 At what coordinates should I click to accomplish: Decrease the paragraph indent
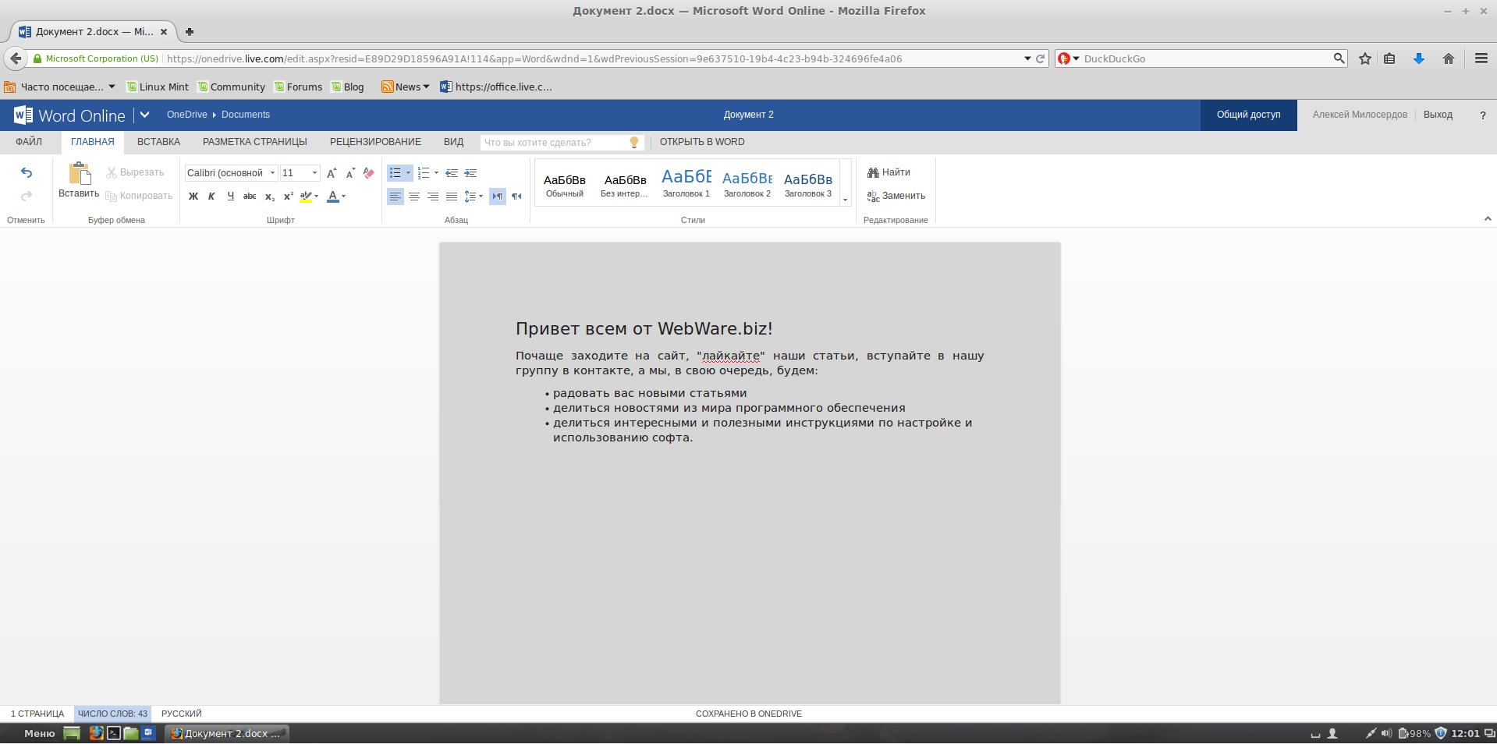[x=452, y=173]
